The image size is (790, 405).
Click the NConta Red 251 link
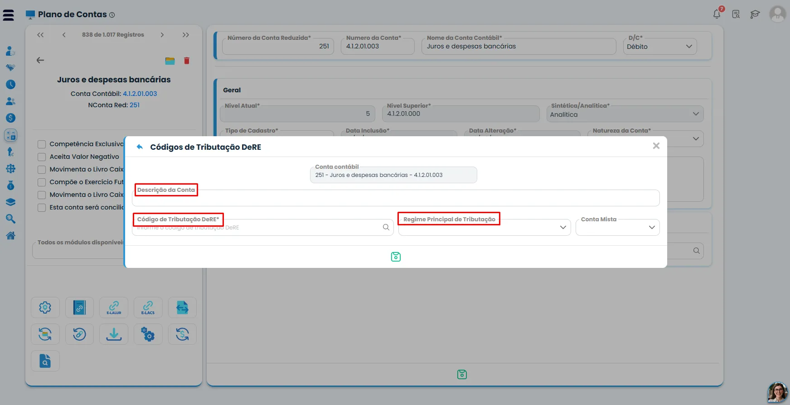tap(135, 105)
